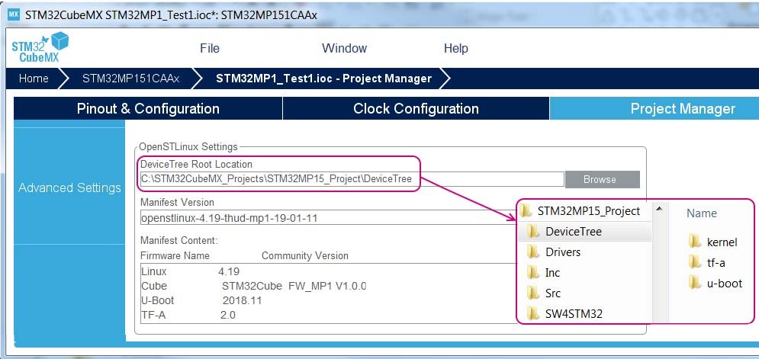Screen dimensions: 759x359
Task: Click the Drivers folder icon
Action: [x=533, y=252]
